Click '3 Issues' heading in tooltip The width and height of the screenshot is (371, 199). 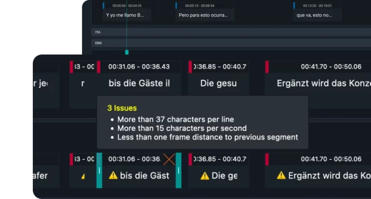[122, 108]
